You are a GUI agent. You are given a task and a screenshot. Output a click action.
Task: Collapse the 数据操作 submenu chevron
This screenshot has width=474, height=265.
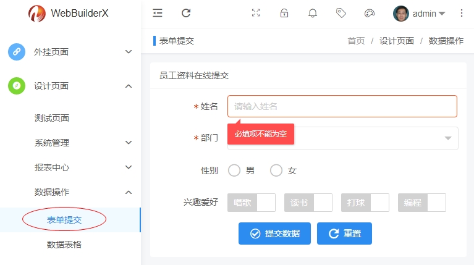129,192
